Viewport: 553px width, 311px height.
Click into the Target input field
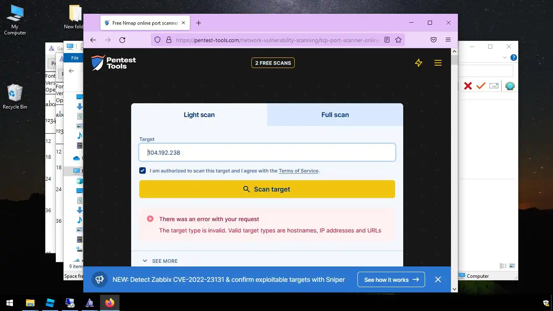267,152
